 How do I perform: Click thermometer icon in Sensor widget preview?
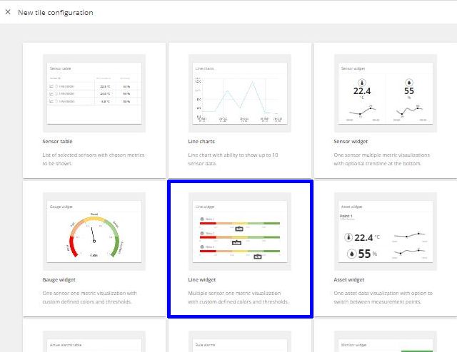(x=361, y=82)
